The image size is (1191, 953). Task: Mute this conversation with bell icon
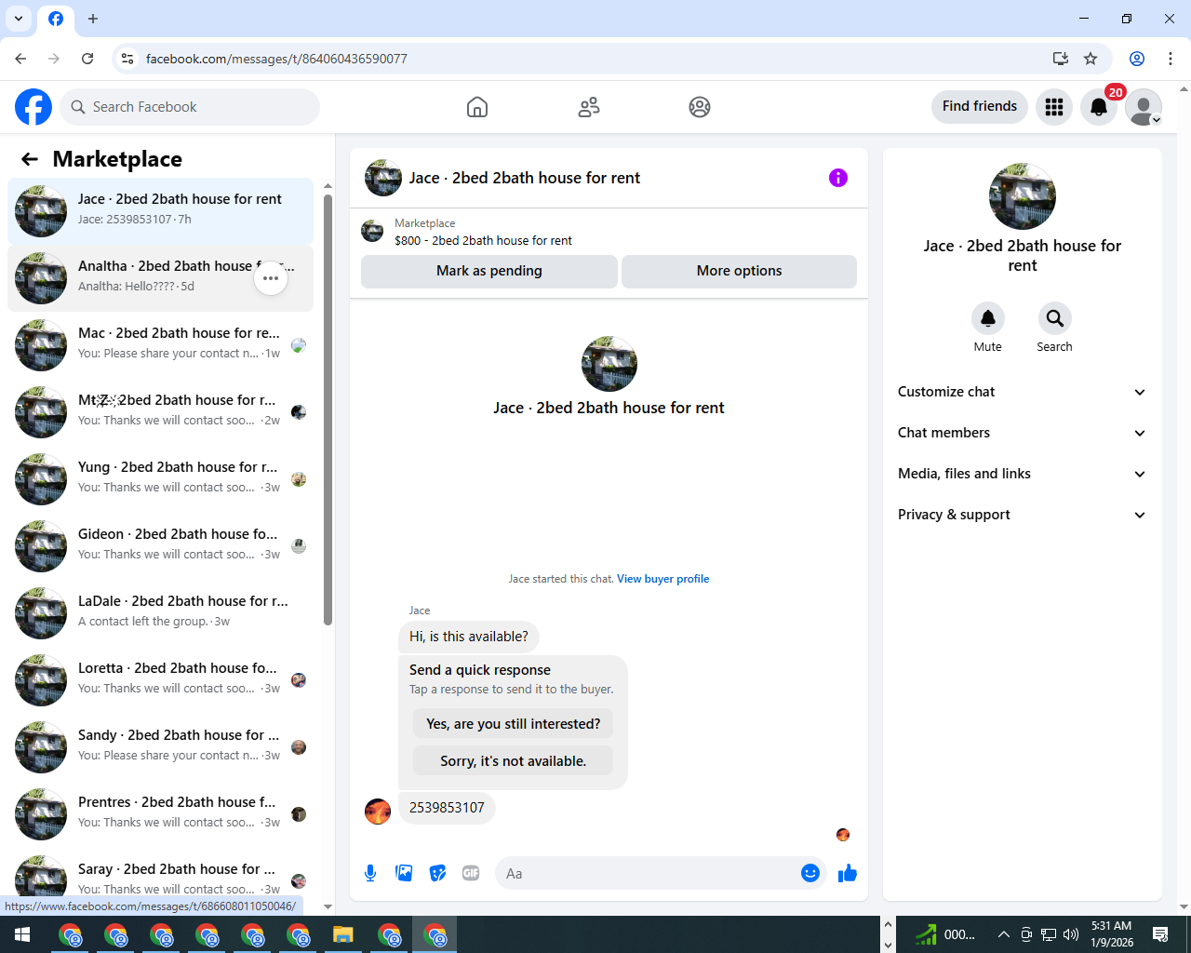[x=988, y=318]
